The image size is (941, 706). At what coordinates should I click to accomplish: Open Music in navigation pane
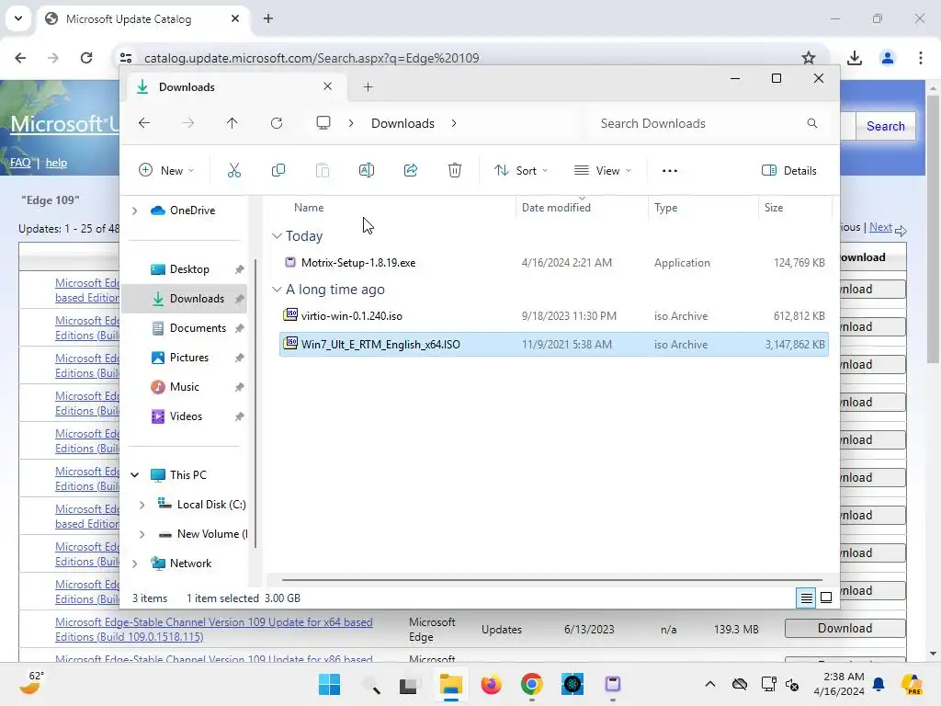tap(186, 387)
